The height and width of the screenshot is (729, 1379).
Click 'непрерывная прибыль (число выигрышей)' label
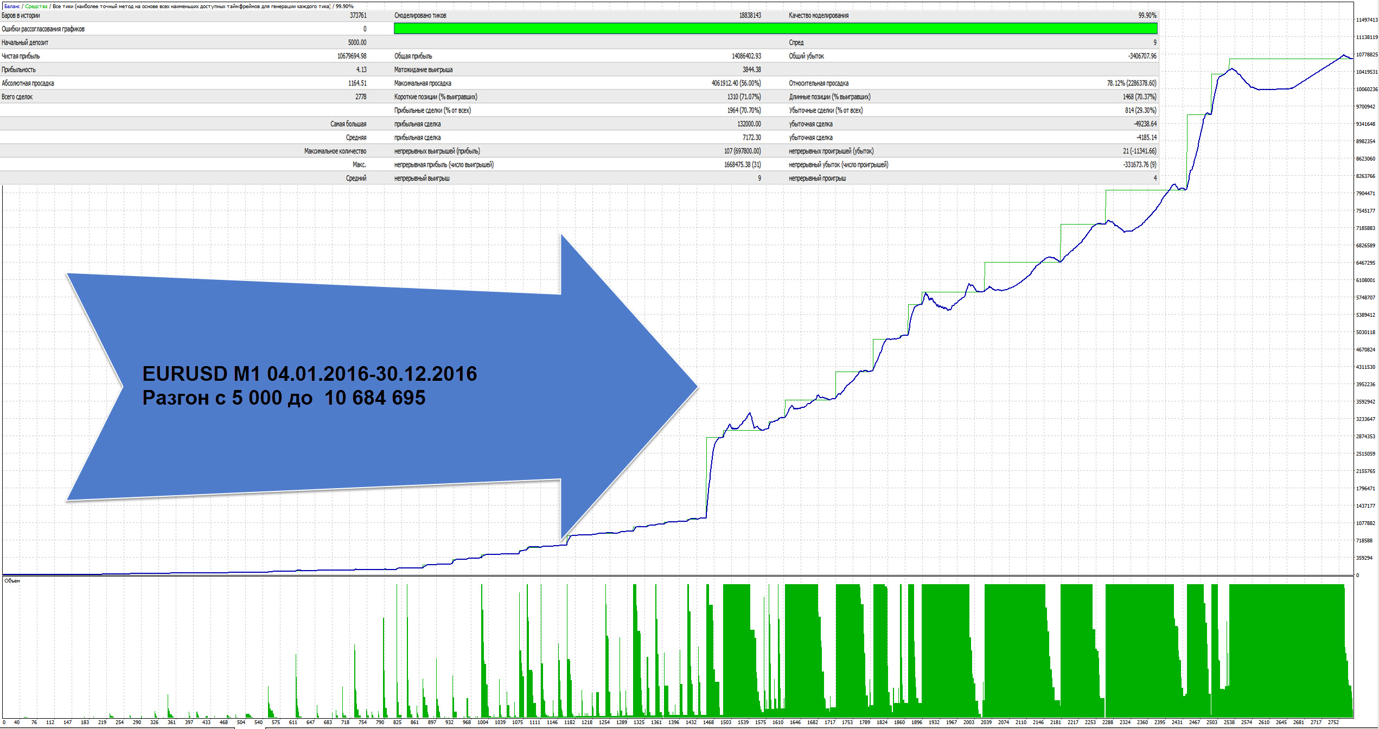(444, 165)
